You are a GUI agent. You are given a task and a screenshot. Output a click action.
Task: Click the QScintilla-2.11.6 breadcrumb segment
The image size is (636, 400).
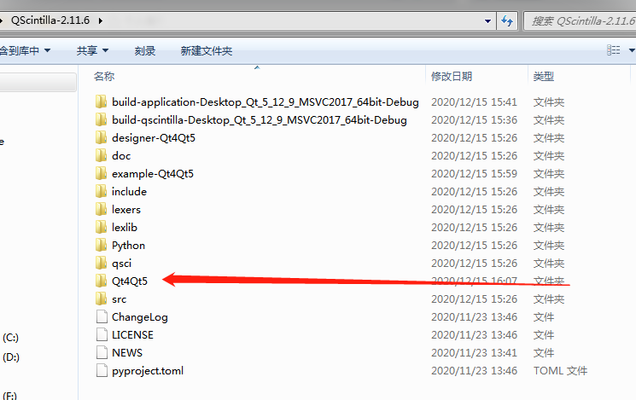point(50,20)
